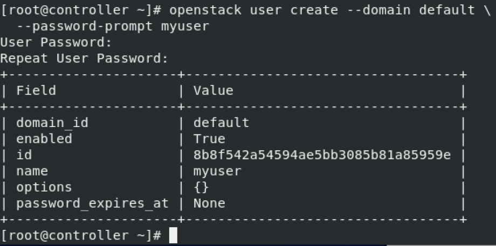Image resolution: width=496 pixels, height=246 pixels.
Task: Click the 'enabled' field name
Action: click(x=44, y=139)
